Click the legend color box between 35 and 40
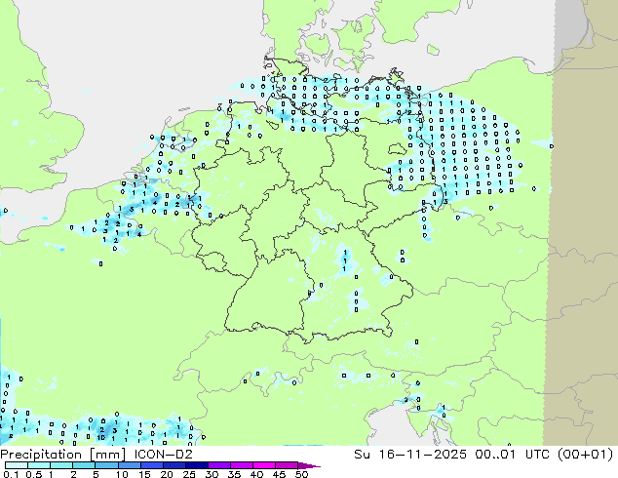 [242, 465]
